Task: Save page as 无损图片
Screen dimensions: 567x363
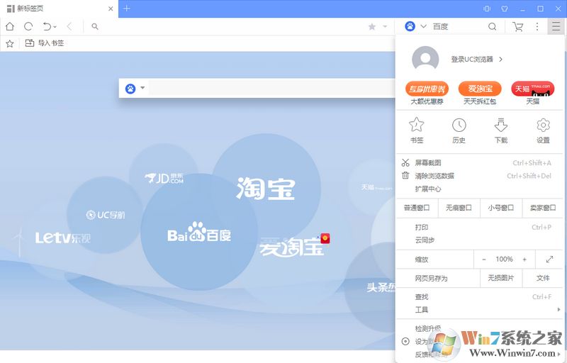Action: tap(501, 278)
